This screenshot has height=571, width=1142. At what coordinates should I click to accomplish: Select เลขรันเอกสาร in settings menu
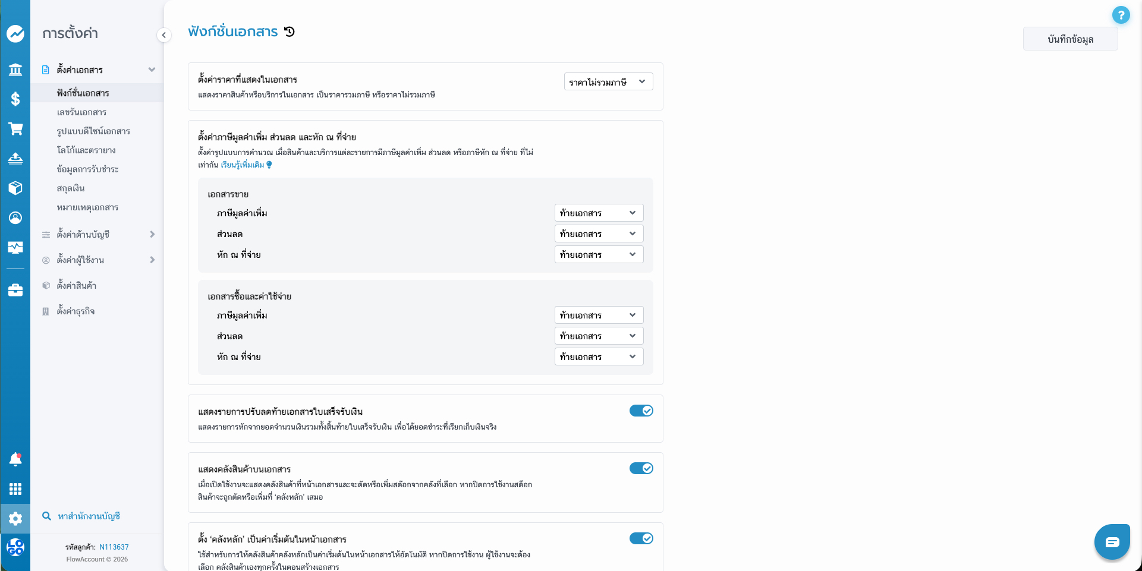point(81,112)
